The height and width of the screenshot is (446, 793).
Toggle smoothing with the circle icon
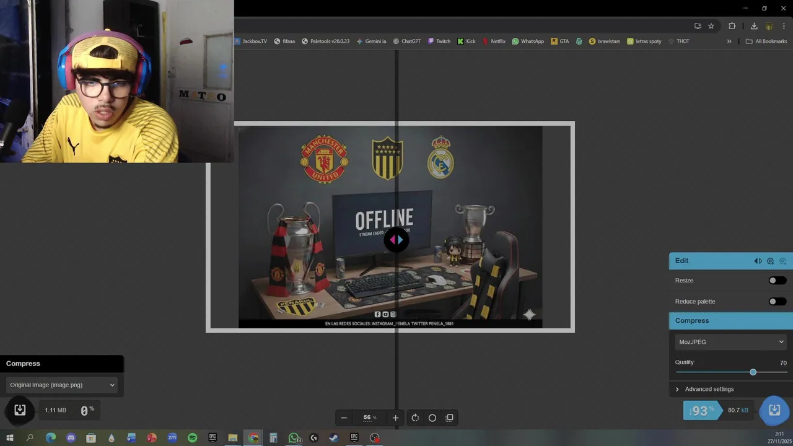pos(432,418)
